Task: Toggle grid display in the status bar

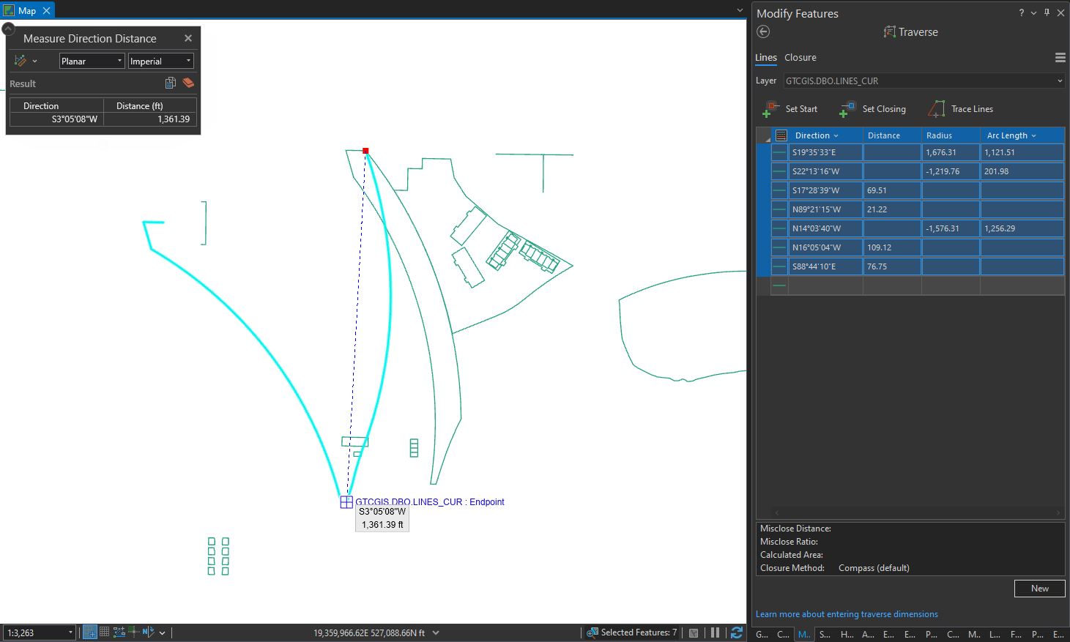Action: [105, 632]
